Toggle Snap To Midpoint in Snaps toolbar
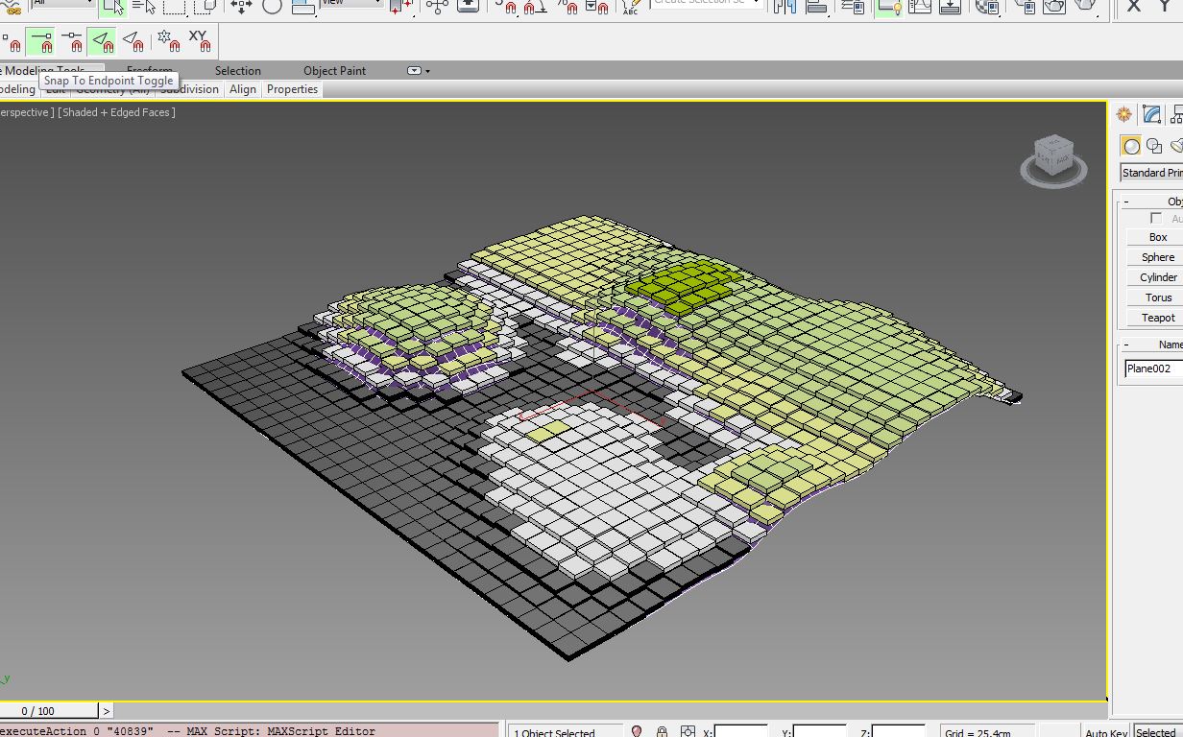 click(71, 42)
